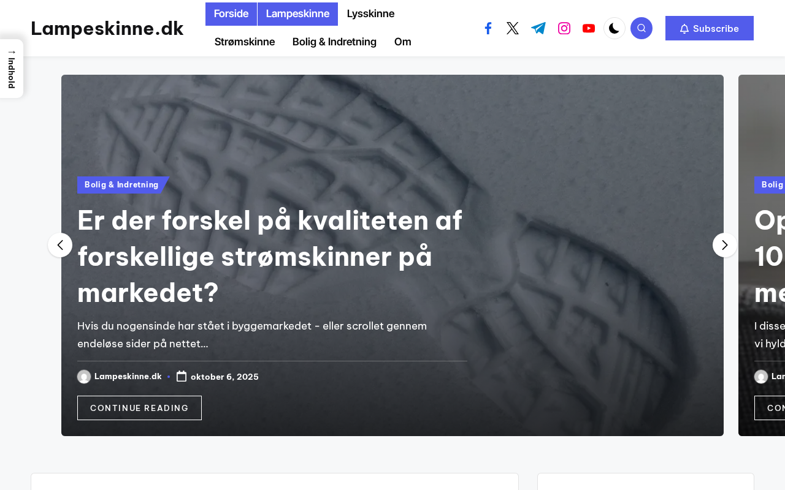The width and height of the screenshot is (785, 490).
Task: Open Bolig & Indretning menu item
Action: tap(334, 42)
